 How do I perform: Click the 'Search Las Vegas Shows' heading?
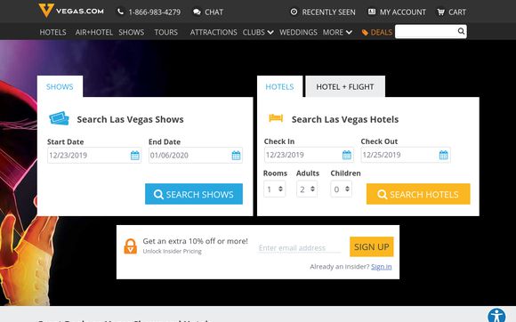[130, 119]
